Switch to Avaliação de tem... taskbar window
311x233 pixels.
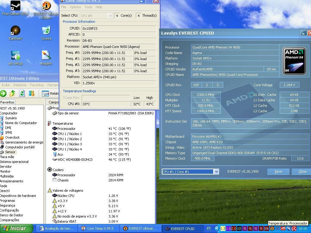57,228
